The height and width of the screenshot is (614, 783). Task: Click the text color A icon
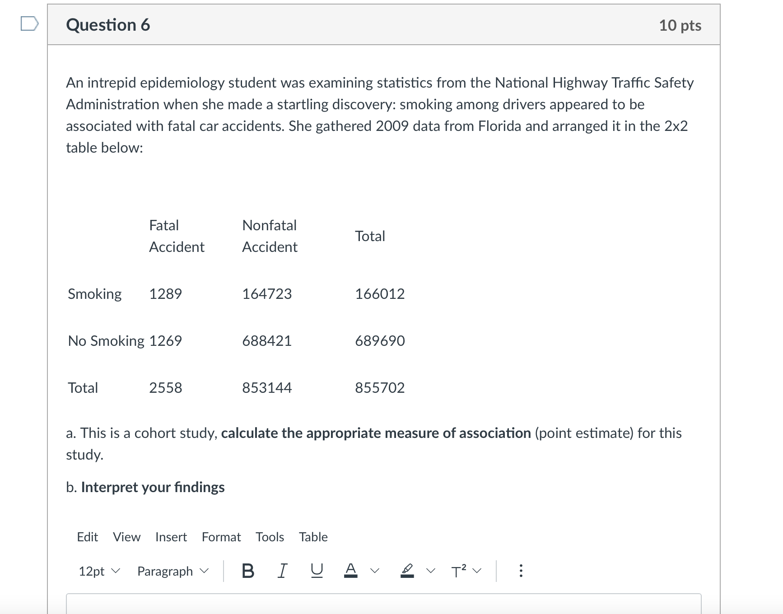click(x=351, y=571)
